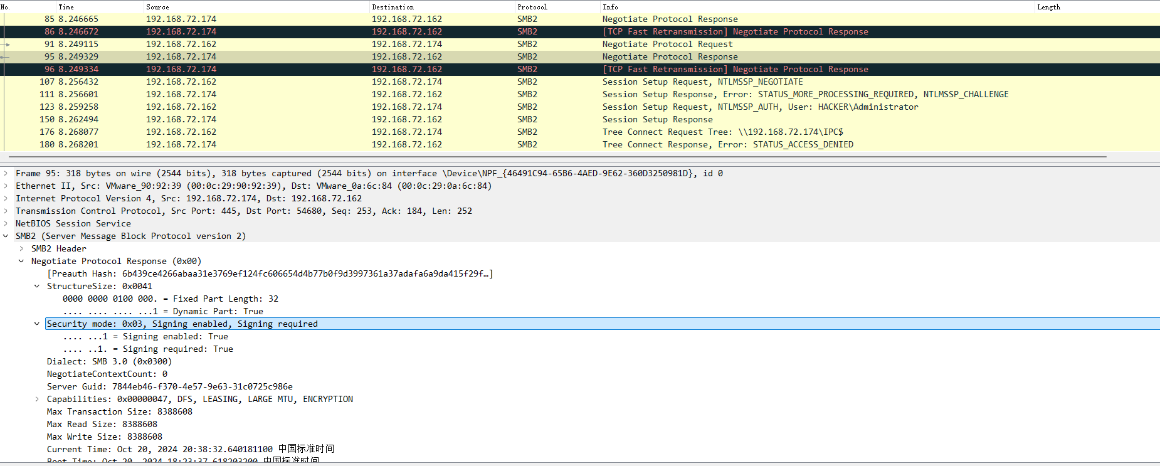Select the Max Read Size field
1160x466 pixels.
[x=102, y=425]
